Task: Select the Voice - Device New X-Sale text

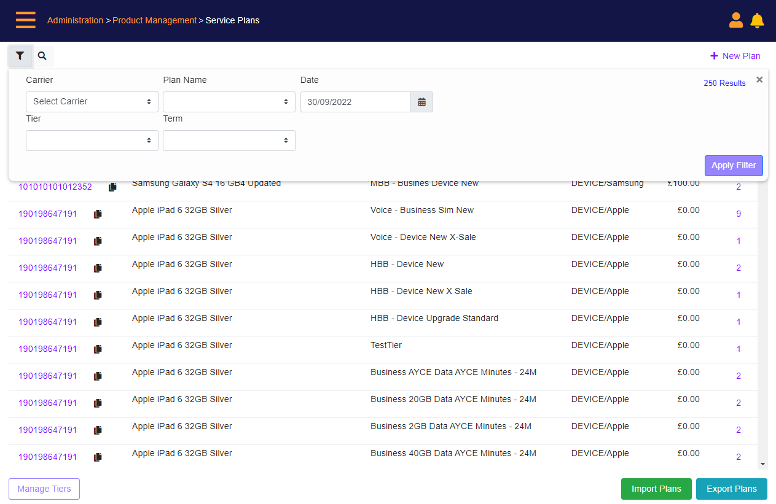Action: [423, 238]
